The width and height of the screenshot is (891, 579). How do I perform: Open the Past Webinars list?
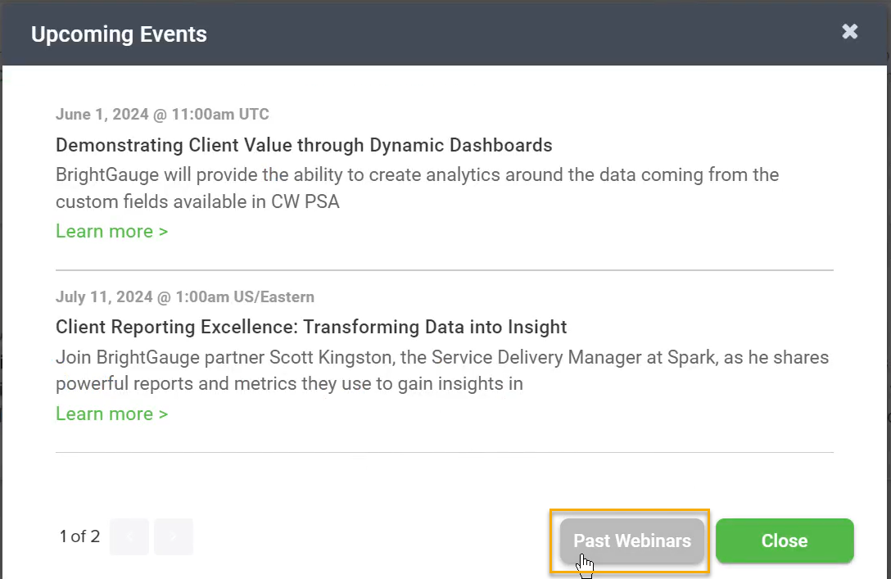[x=632, y=541]
